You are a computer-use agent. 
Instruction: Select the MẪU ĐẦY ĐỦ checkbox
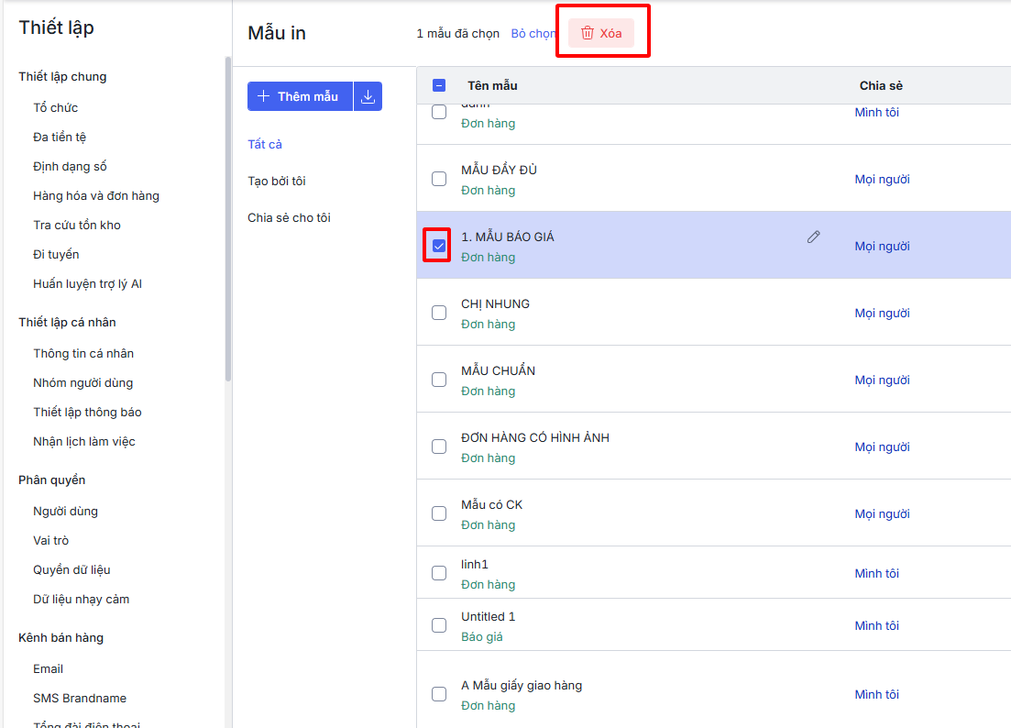(439, 179)
